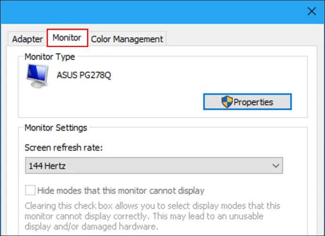Toggle the hide modes checkbox
Image resolution: width=325 pixels, height=236 pixels.
tap(30, 190)
